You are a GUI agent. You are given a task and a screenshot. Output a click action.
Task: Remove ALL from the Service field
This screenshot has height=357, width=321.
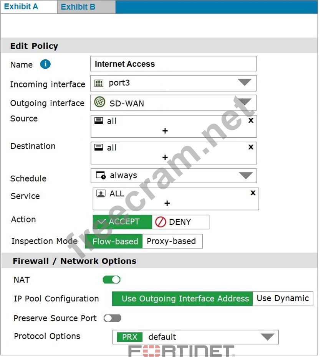click(253, 193)
